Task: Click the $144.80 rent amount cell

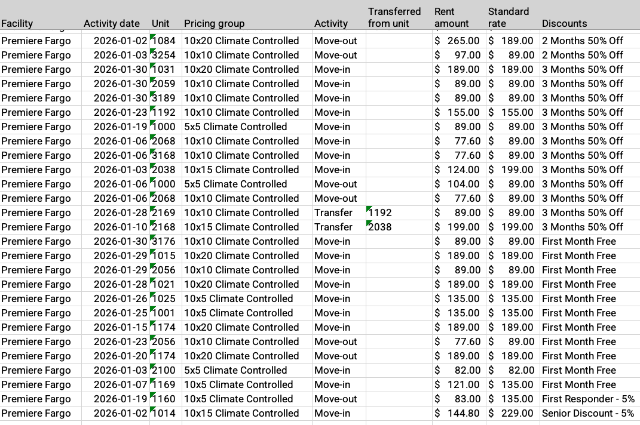Action: [458, 413]
